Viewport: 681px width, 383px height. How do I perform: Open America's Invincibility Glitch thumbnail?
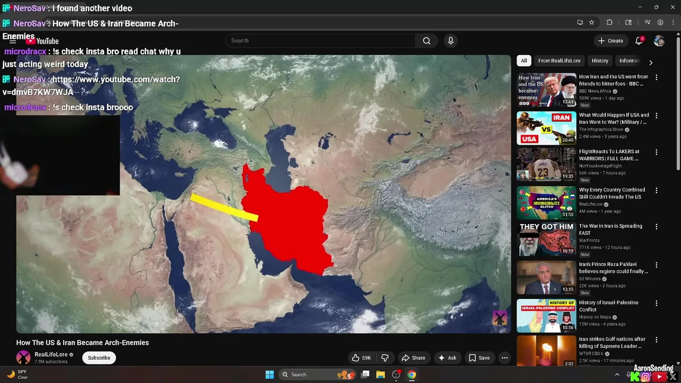coord(546,203)
